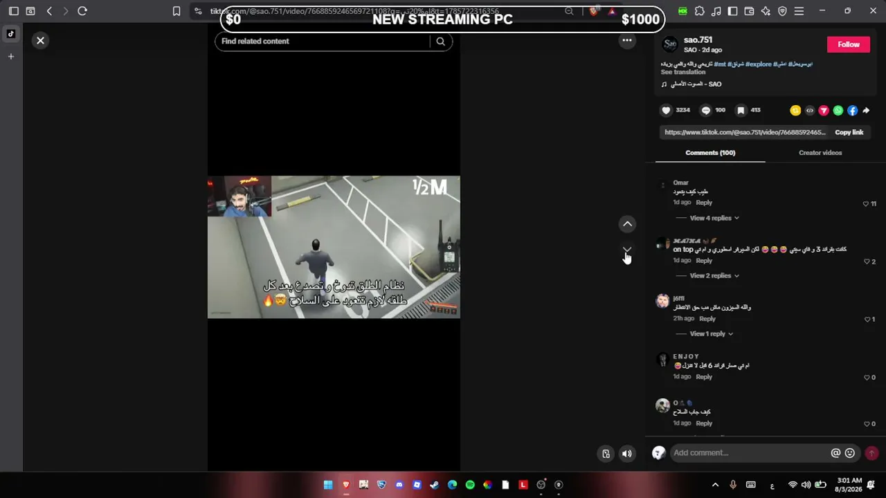Open Spotify from the taskbar
The image size is (886, 498).
click(470, 485)
